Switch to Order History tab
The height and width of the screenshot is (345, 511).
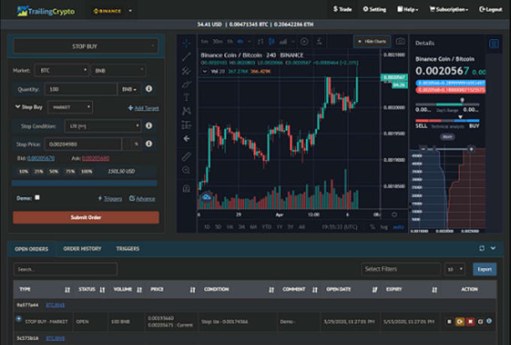[x=82, y=249]
